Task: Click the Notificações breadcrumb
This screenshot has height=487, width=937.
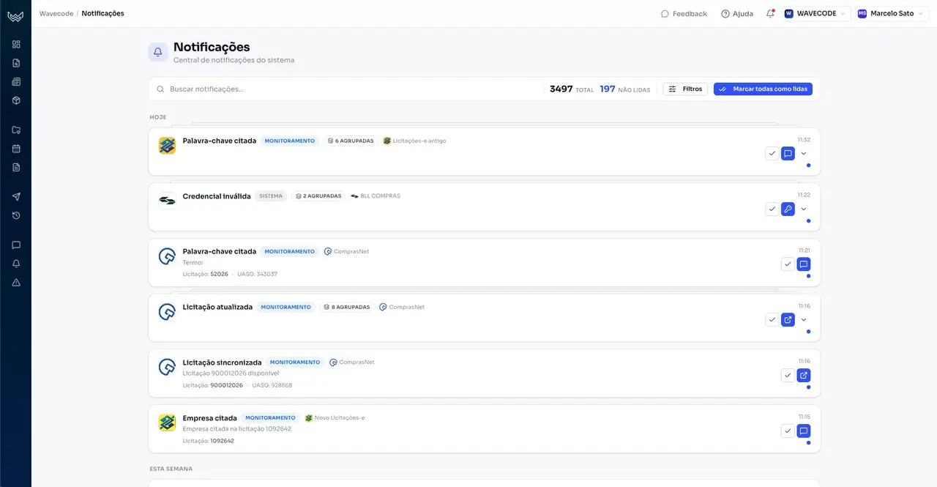Action: pos(102,13)
